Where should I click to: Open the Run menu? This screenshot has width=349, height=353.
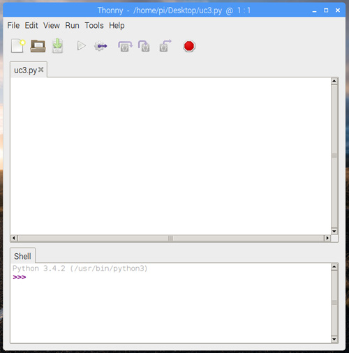point(72,25)
